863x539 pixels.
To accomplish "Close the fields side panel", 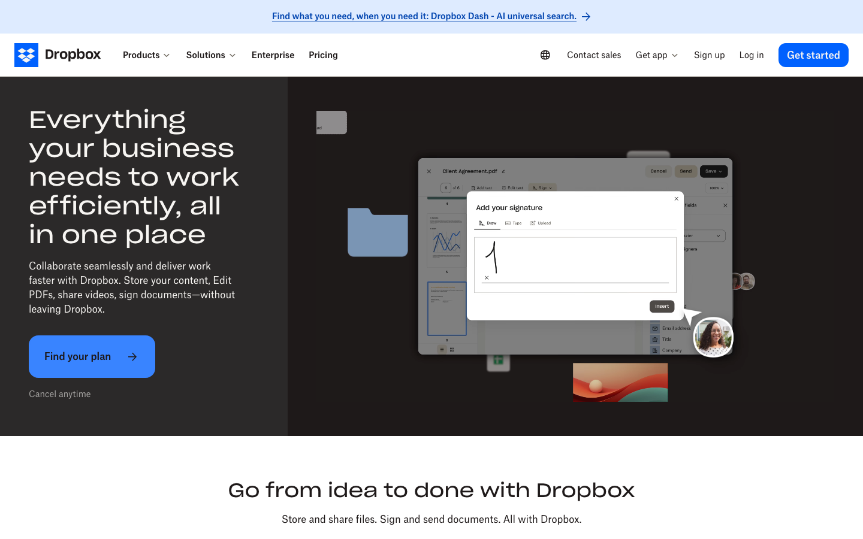I will 725,205.
